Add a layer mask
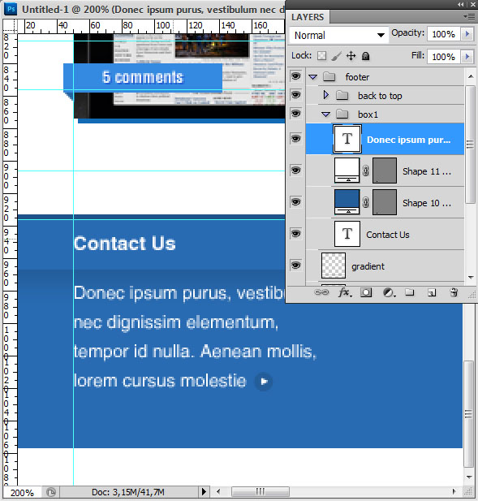The height and width of the screenshot is (501, 478). (366, 292)
